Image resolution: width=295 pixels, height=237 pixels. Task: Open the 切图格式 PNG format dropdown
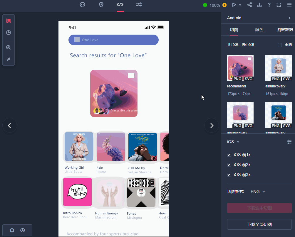click(258, 192)
